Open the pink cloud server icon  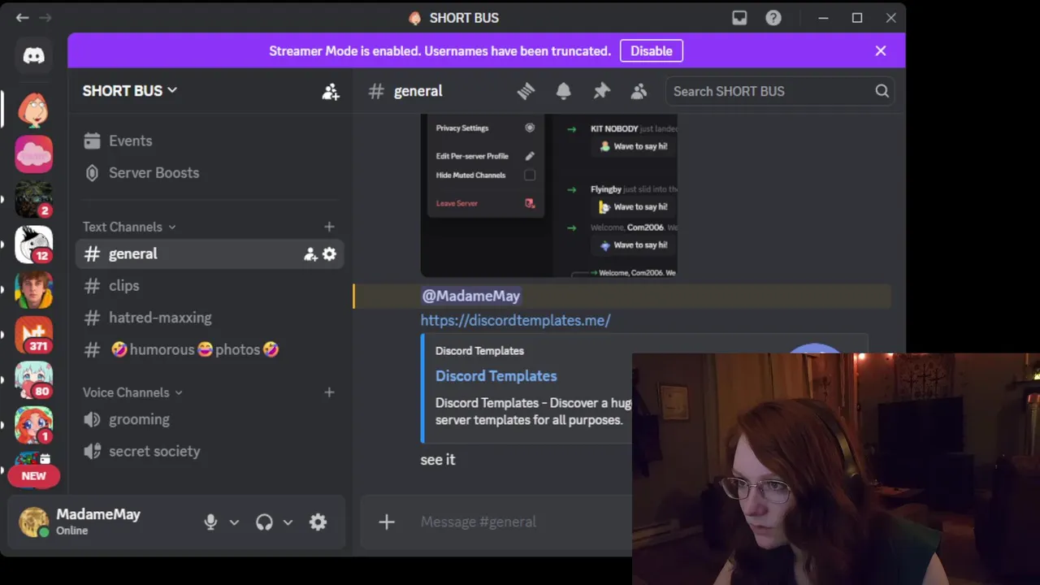click(x=33, y=154)
